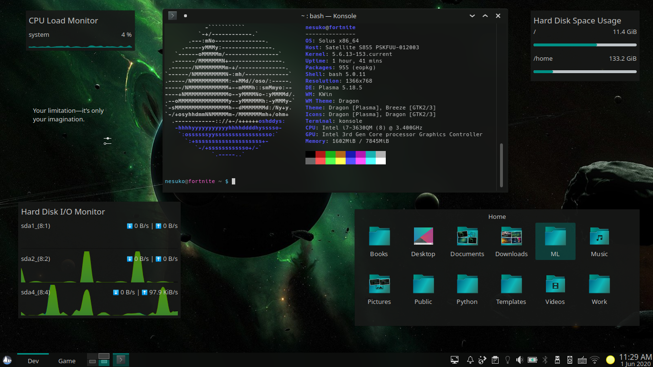Image resolution: width=653 pixels, height=367 pixels.
Task: Click nesuko@fortnite header in Konsole output
Action: (x=330, y=28)
